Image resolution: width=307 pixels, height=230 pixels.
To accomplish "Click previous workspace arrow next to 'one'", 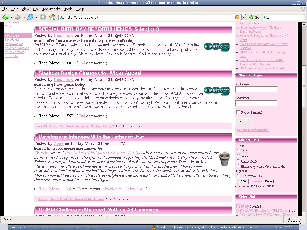I will point(20,227).
